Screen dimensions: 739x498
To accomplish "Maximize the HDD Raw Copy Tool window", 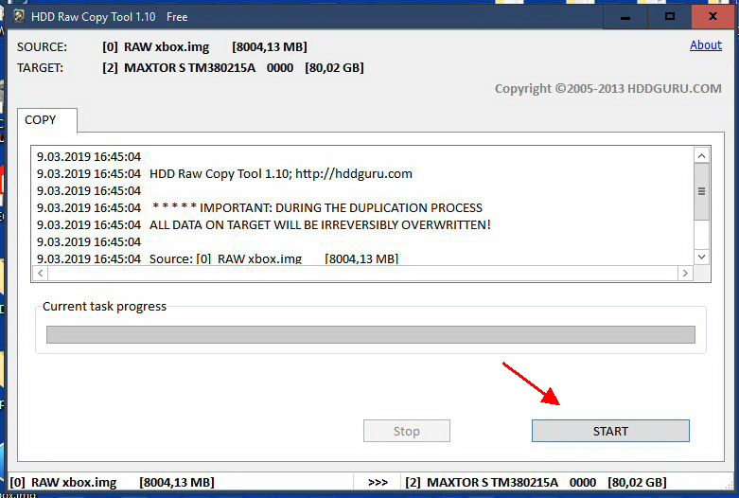I will click(670, 17).
